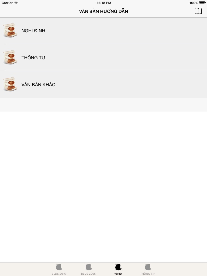This screenshot has height=276, width=207.
Task: Open the NGHỊ ĐỊNH list row
Action: tap(103, 31)
